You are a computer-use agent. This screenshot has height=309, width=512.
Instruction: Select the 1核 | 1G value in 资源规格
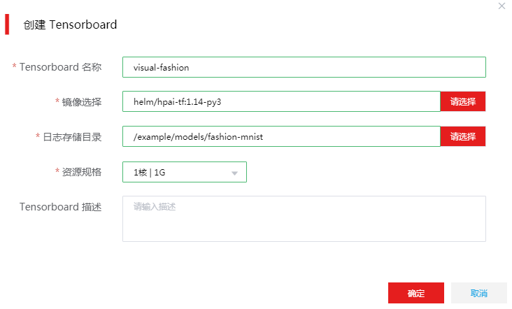tap(149, 172)
